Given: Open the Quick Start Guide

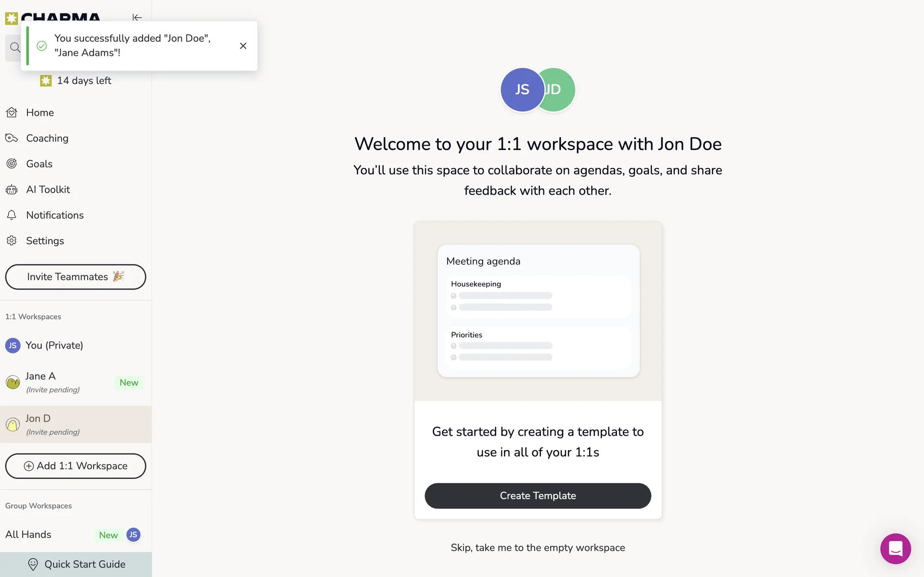Looking at the screenshot, I should (76, 564).
